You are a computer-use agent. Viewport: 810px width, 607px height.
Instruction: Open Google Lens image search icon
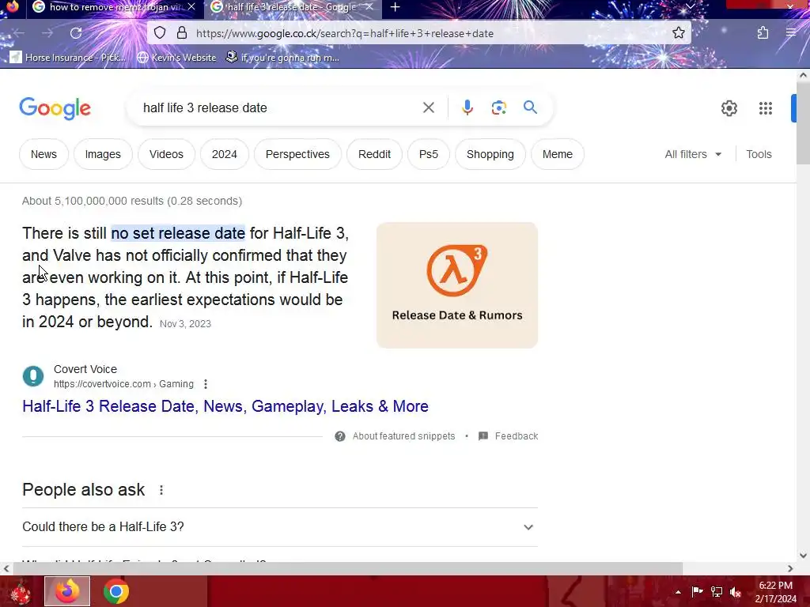(x=498, y=107)
